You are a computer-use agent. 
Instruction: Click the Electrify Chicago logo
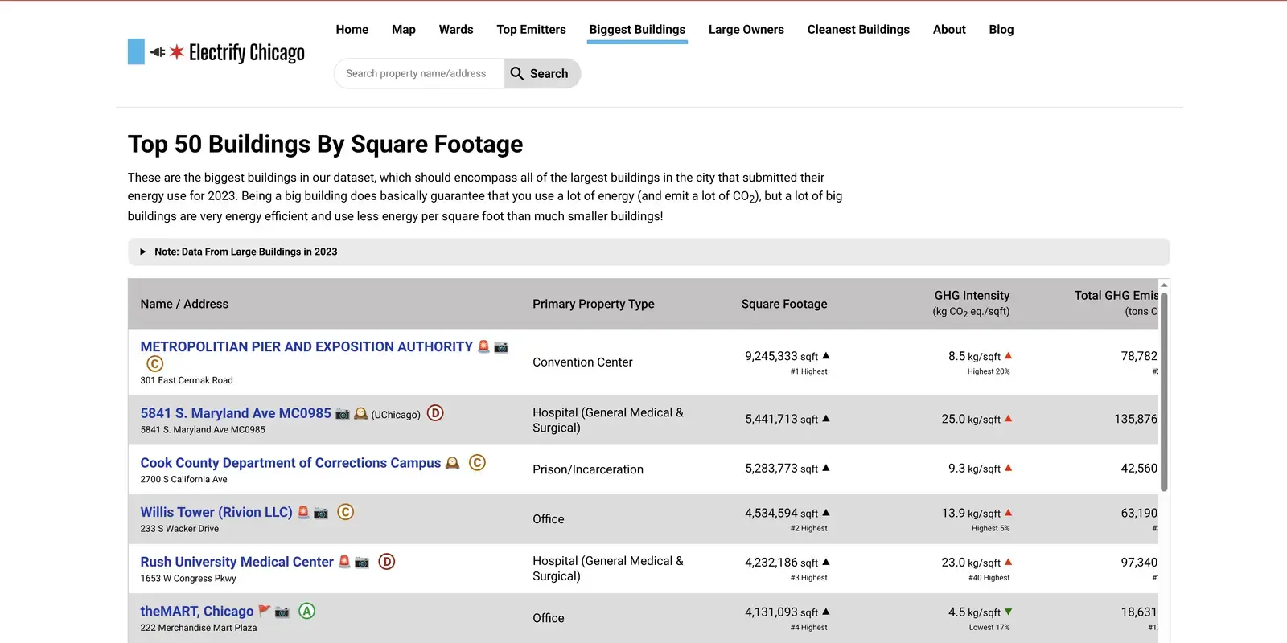[216, 52]
